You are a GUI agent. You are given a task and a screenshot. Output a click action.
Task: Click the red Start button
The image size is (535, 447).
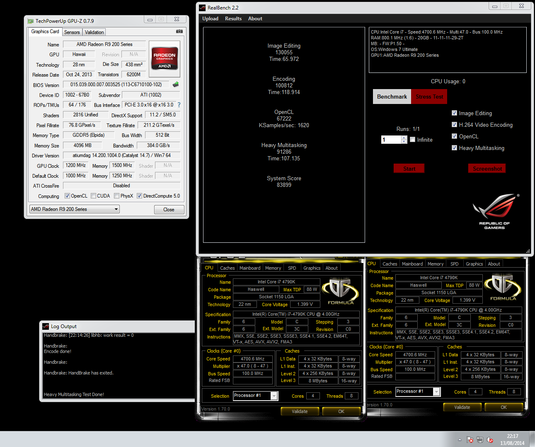coord(409,169)
